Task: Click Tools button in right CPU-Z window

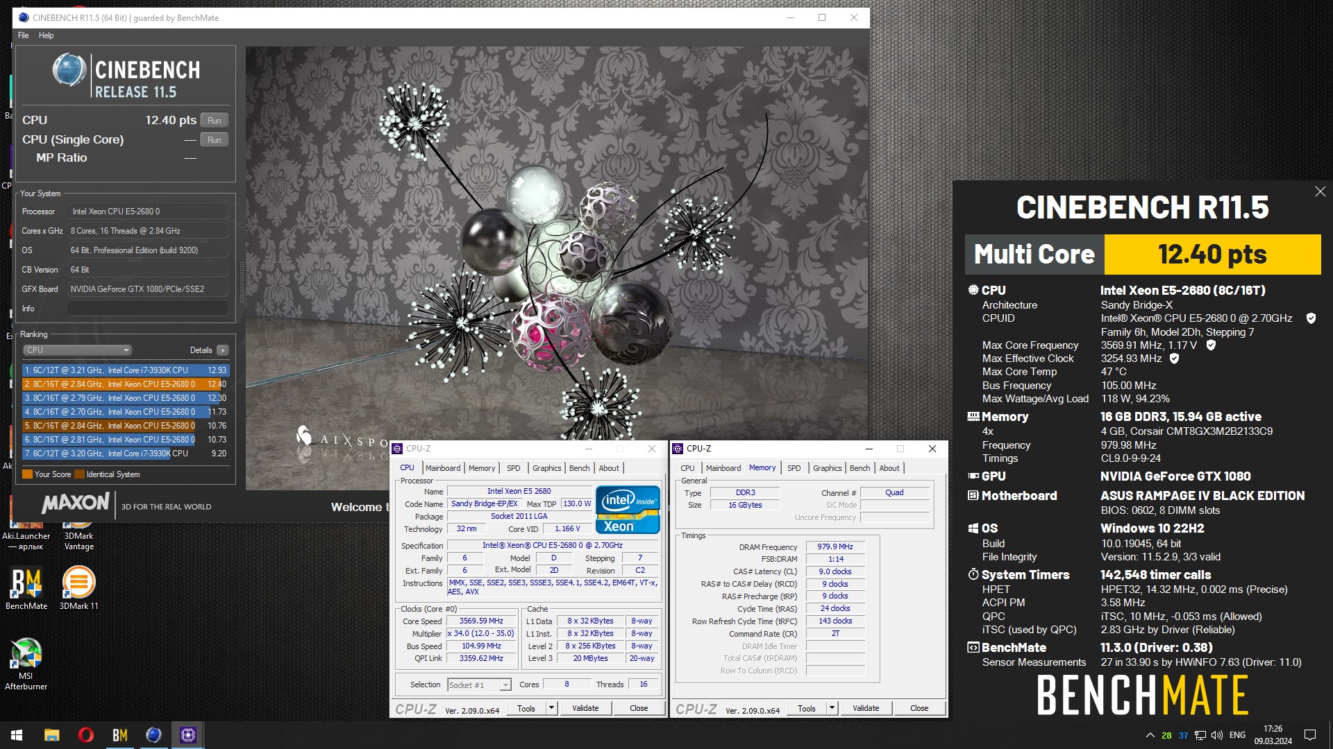Action: (x=807, y=708)
